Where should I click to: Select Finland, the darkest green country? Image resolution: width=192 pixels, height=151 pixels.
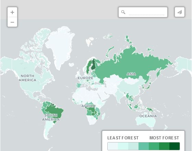(x=94, y=64)
